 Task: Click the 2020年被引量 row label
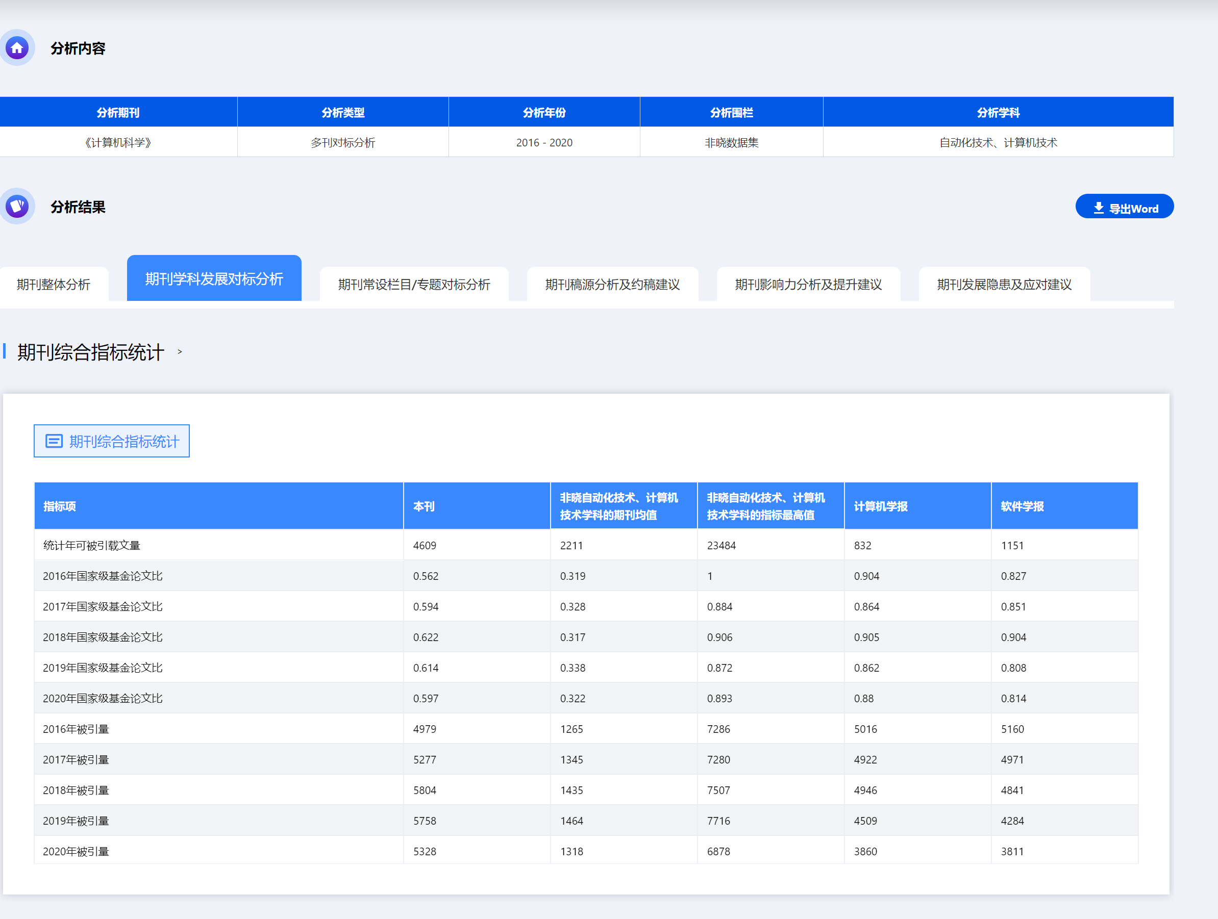click(76, 851)
